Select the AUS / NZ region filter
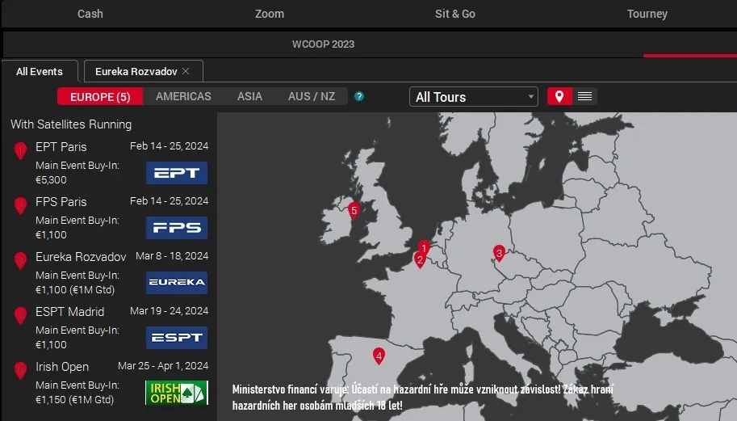The height and width of the screenshot is (421, 737). point(312,96)
